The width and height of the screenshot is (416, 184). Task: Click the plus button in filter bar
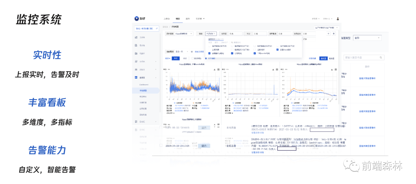tap(329, 33)
